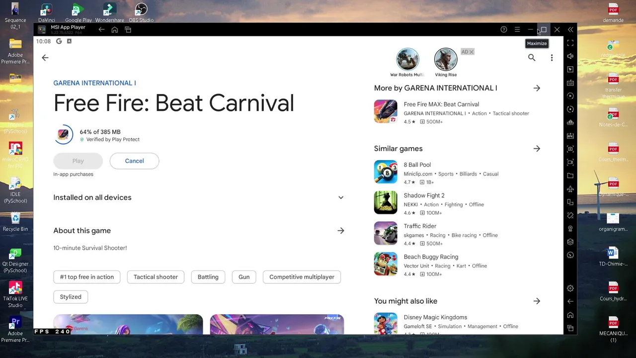Select the Competitive multiplayer chip
The width and height of the screenshot is (636, 358).
(302, 277)
